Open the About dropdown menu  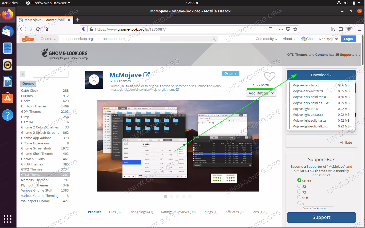point(289,39)
